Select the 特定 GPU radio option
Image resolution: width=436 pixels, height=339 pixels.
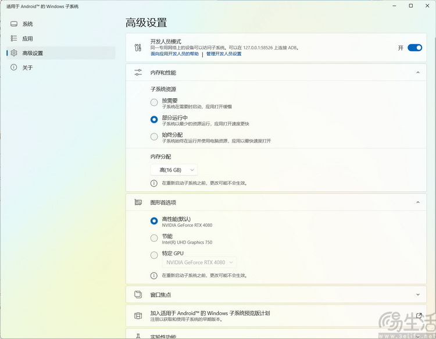tap(154, 255)
